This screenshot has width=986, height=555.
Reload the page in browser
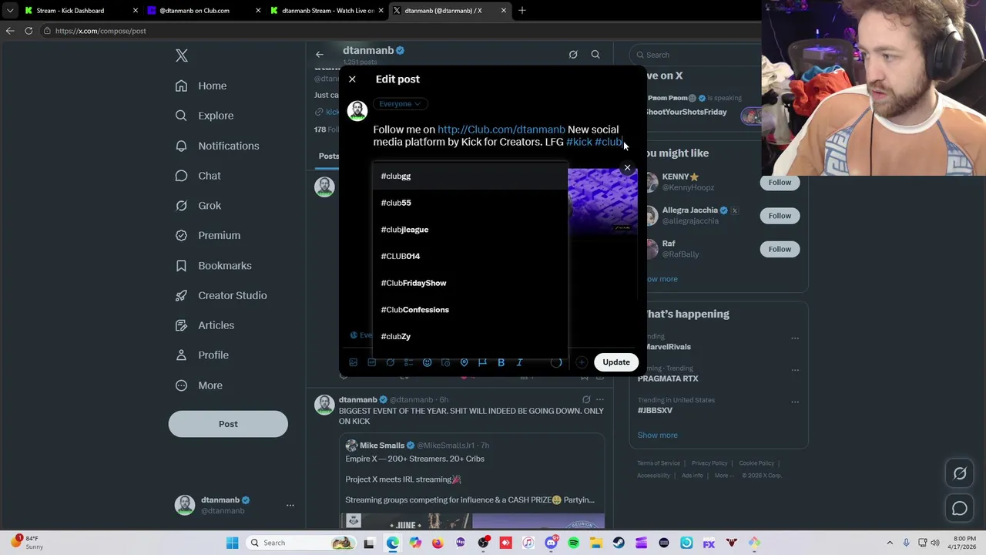29,31
